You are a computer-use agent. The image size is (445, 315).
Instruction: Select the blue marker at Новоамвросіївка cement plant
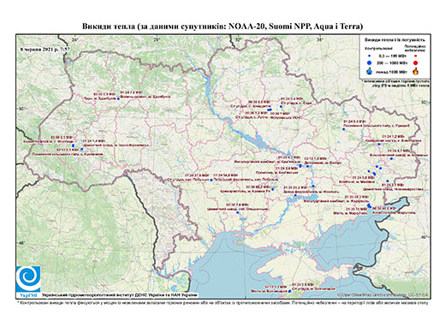[x=388, y=181]
